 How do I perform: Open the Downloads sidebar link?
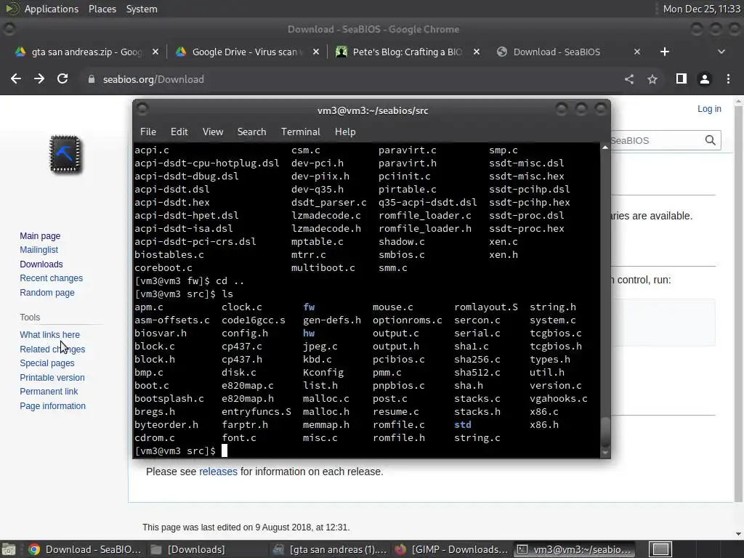pyautogui.click(x=41, y=264)
